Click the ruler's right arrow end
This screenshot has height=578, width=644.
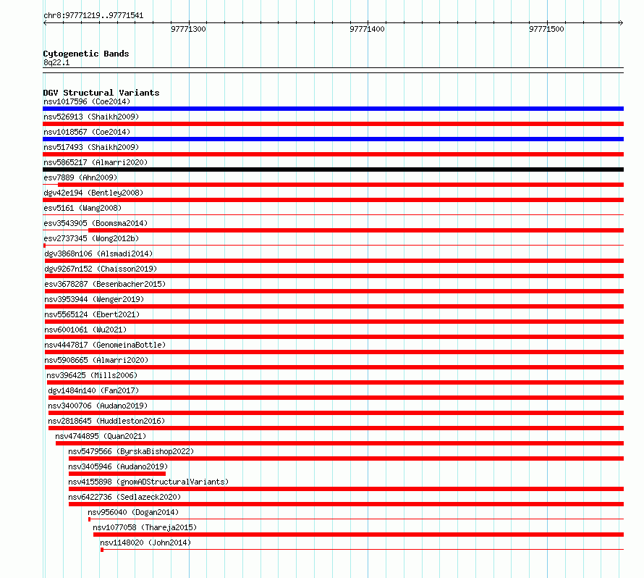pyautogui.click(x=622, y=23)
